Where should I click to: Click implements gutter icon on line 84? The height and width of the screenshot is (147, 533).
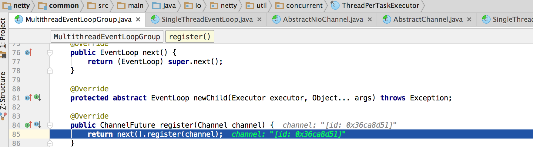click(x=28, y=125)
